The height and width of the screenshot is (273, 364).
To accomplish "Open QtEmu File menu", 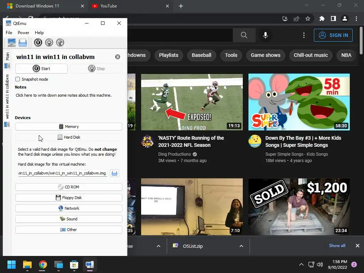I will (9, 32).
